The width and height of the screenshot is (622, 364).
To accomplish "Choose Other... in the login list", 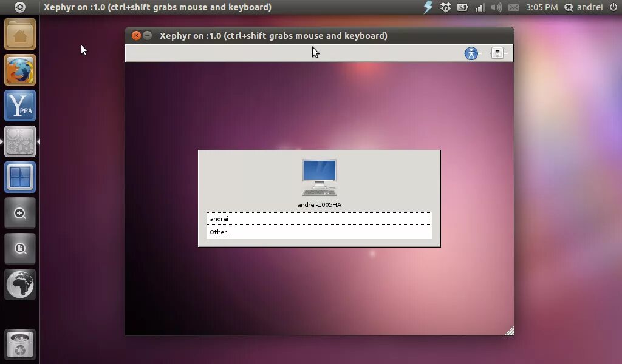I will (x=320, y=232).
